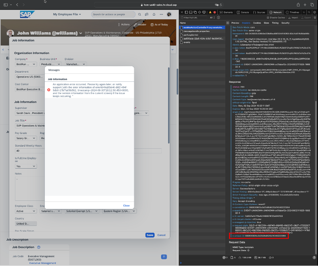Click the Actions button in profile header
This screenshot has width=318, height=266.
124,24
